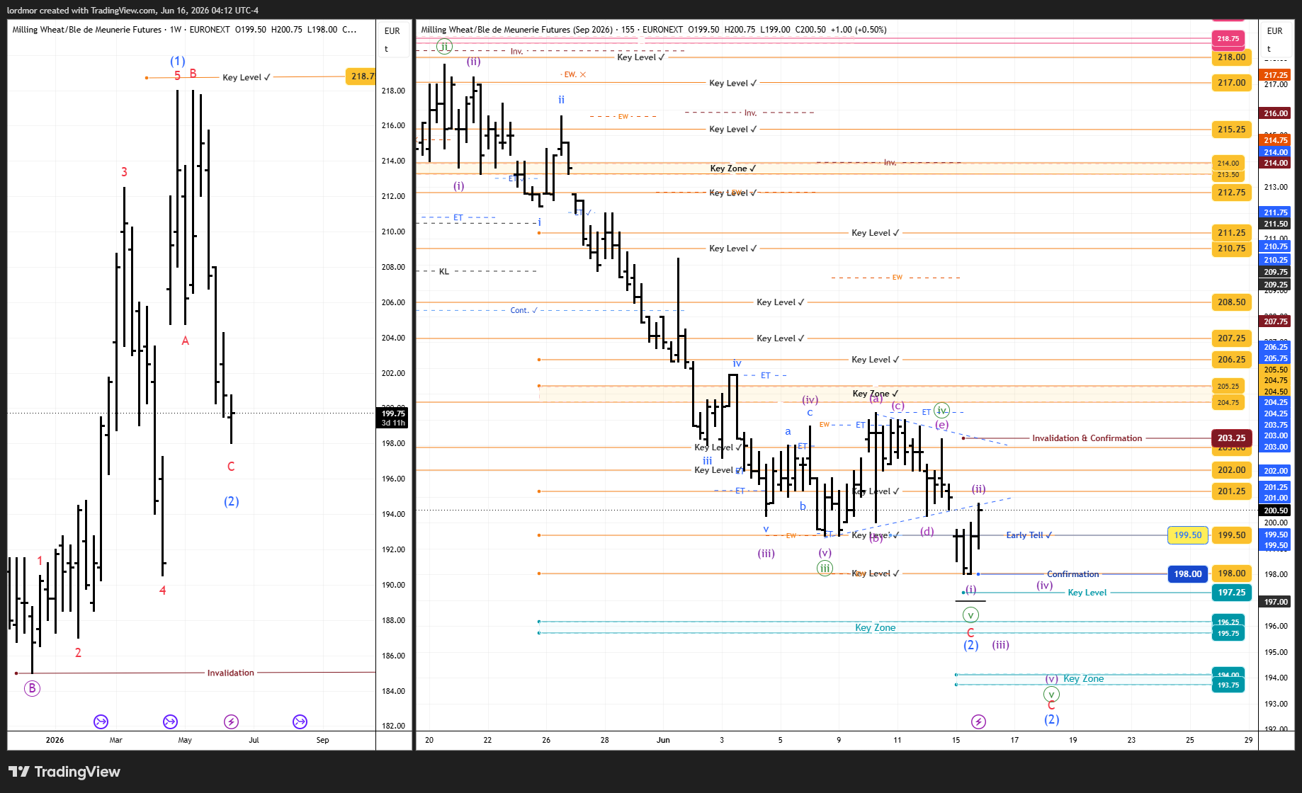
Task: Click the lightning event icon on the weekly chart
Action: click(x=231, y=721)
